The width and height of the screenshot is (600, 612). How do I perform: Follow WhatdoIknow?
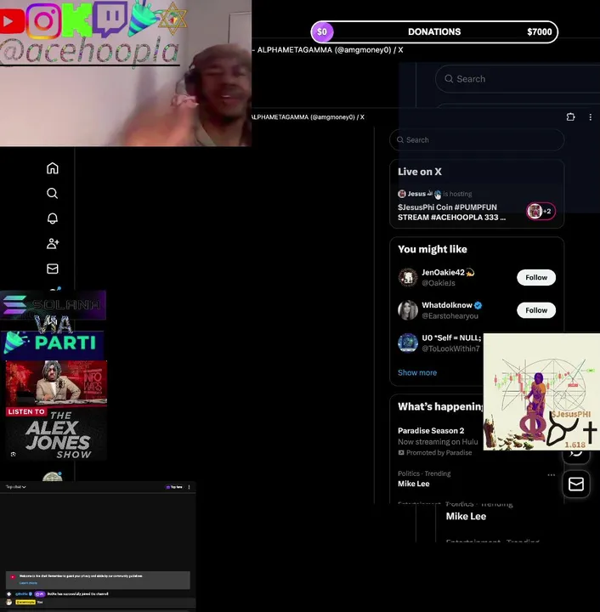pyautogui.click(x=536, y=310)
